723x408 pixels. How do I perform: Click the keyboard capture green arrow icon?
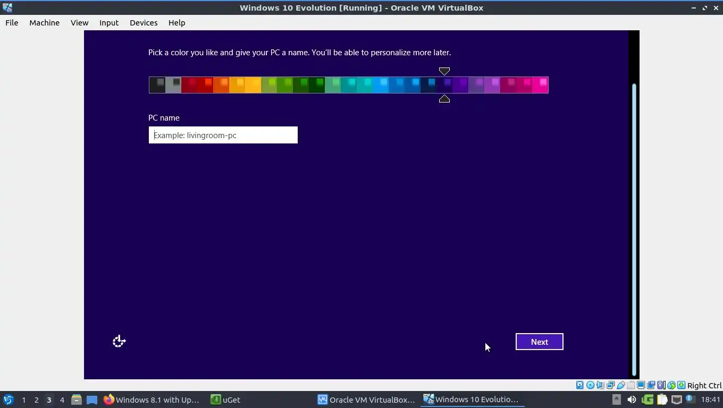coord(681,385)
